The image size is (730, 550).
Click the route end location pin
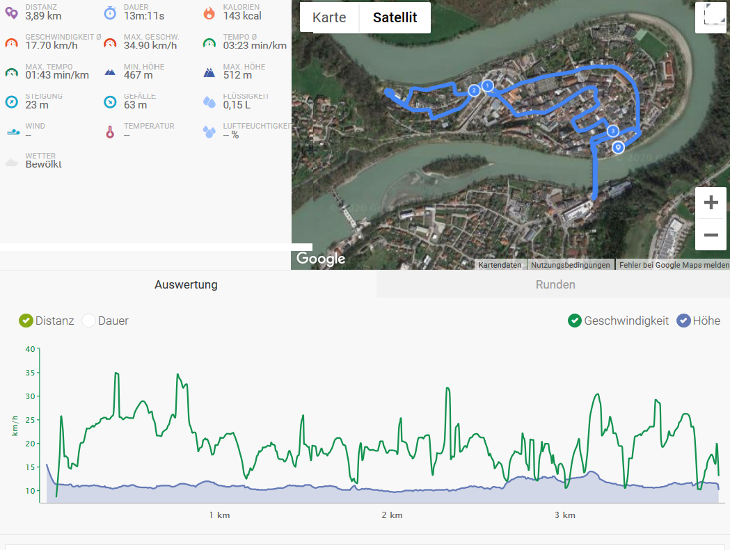[618, 147]
